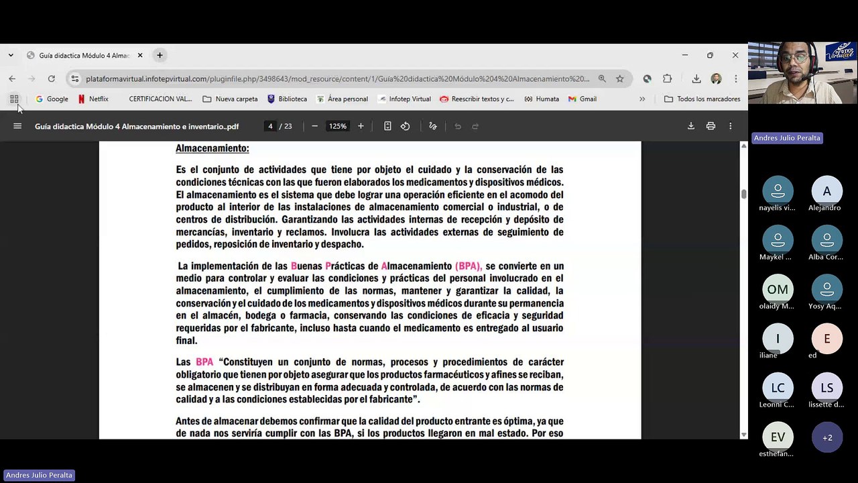This screenshot has width=858, height=483.
Task: Open the PDF sidebar hamburger menu
Action: tap(17, 126)
